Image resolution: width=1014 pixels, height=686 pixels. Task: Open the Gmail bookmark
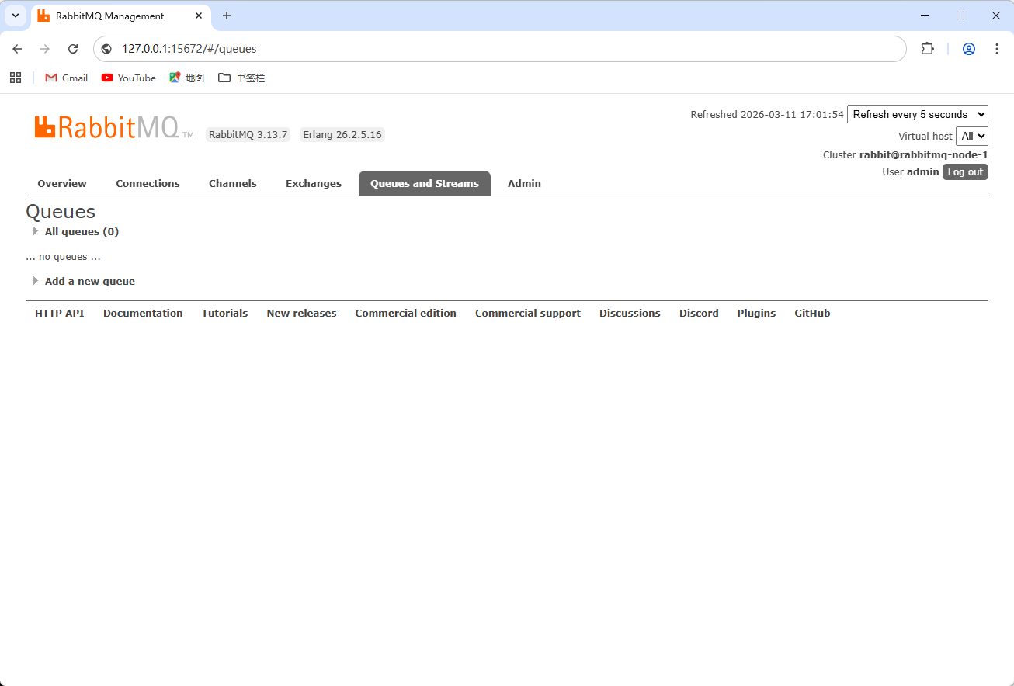[67, 78]
